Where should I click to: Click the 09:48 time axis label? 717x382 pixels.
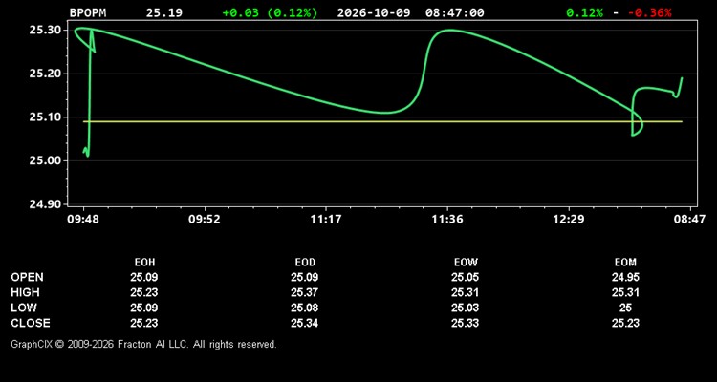(x=83, y=220)
